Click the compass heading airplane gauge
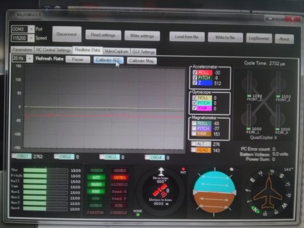304x228 pixels. click(269, 193)
